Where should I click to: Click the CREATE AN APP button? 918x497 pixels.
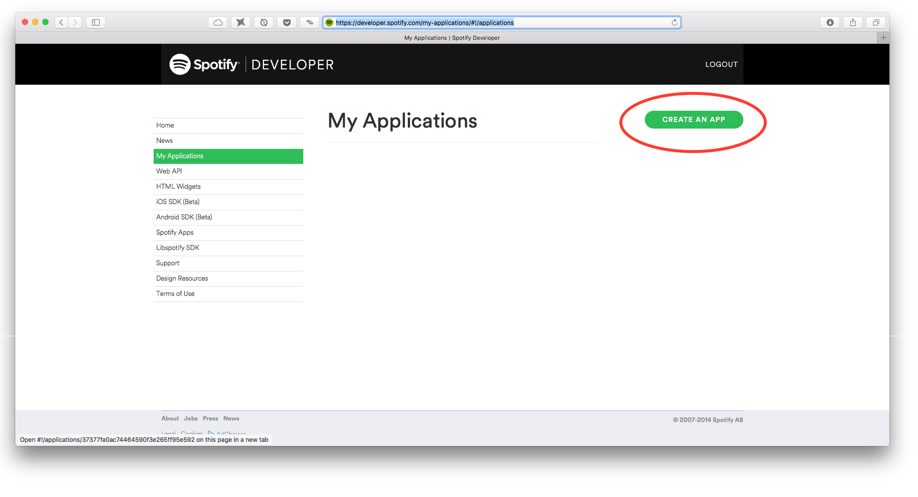tap(694, 119)
